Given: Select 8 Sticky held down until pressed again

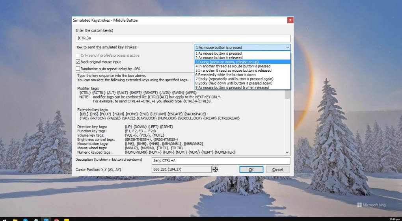Looking at the screenshot, I should click(x=242, y=83).
